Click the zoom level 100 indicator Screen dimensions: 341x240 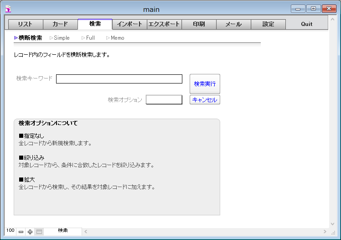click(10, 230)
